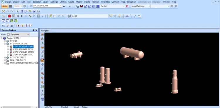Click the left-pointing black triangle icon
The image size is (220, 108).
[18, 16]
